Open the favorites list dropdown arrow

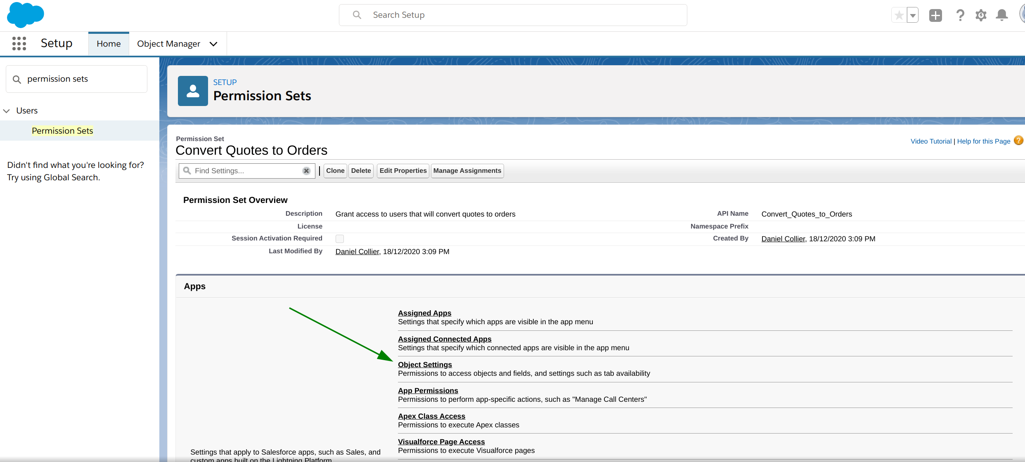[913, 15]
